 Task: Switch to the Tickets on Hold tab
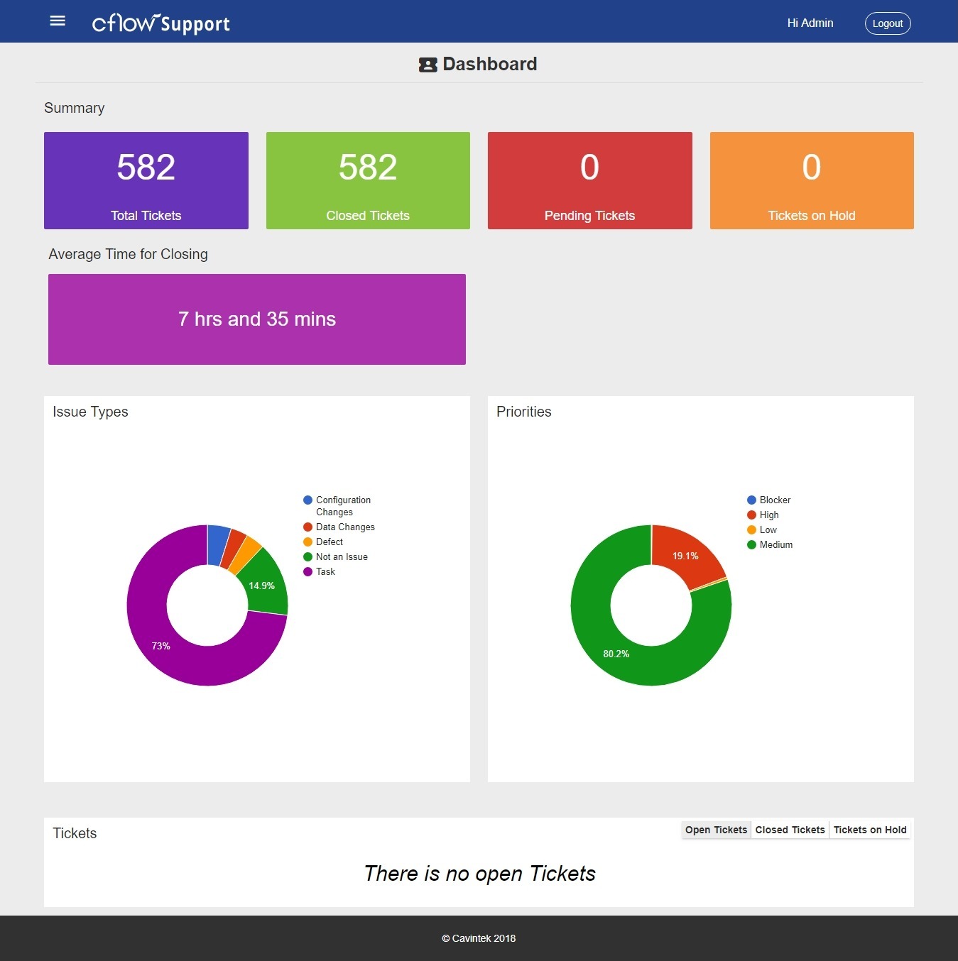[x=870, y=830]
